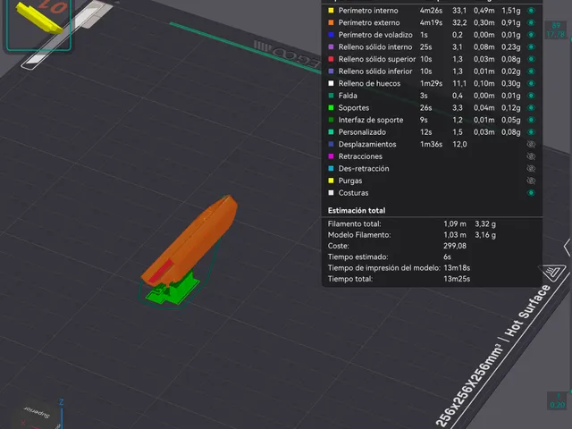Click Filamento total value 1,09 m
The width and height of the screenshot is (572, 429).
click(455, 224)
